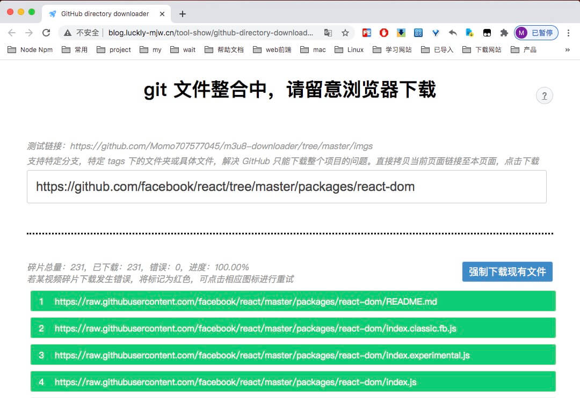Click row 4 with the index.js link
Screen dimensions: 580x398
(293, 381)
